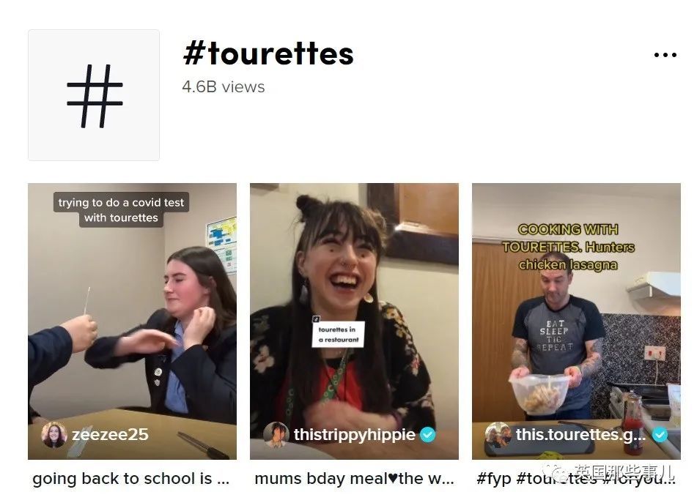
Task: Open caption 'mums bday meal♥the w...'
Action: click(x=354, y=479)
